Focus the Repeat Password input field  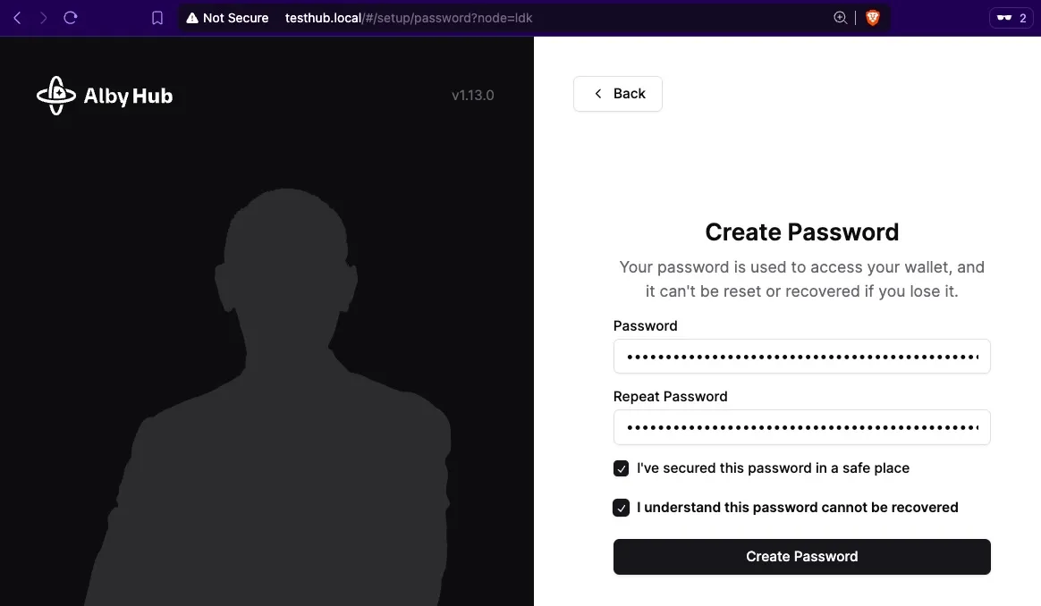[801, 426]
